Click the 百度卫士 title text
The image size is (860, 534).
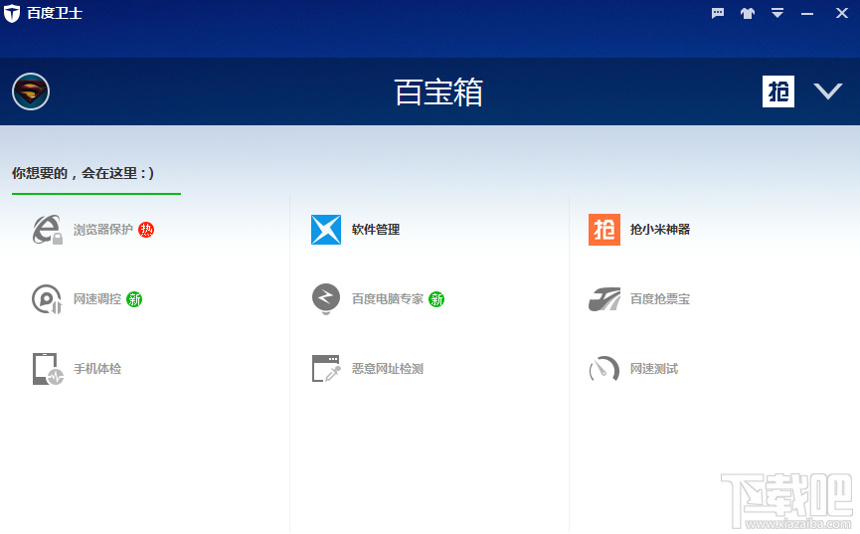pos(55,13)
